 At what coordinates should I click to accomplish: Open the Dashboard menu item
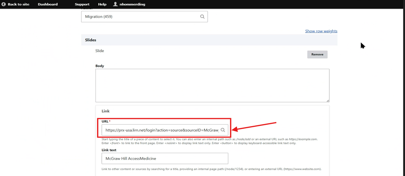coord(48,4)
